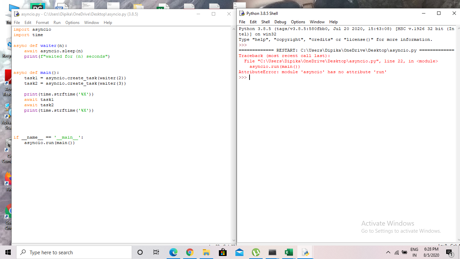The height and width of the screenshot is (259, 460).
Task: Open the Mail app on taskbar
Action: pyautogui.click(x=239, y=252)
